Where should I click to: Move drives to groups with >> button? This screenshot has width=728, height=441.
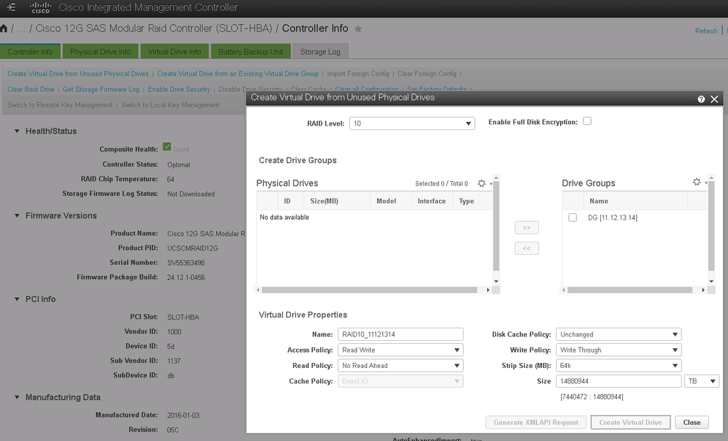527,228
